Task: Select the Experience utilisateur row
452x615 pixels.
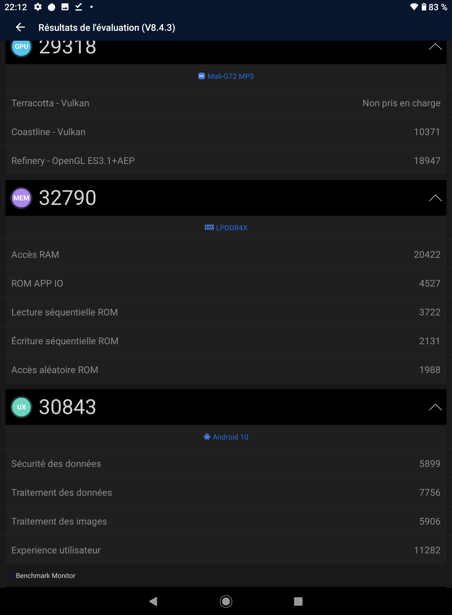Action: tap(226, 550)
